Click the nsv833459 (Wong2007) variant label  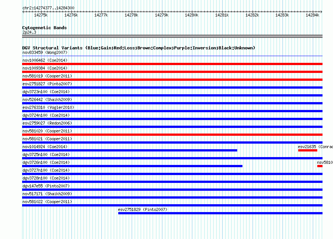(x=45, y=52)
